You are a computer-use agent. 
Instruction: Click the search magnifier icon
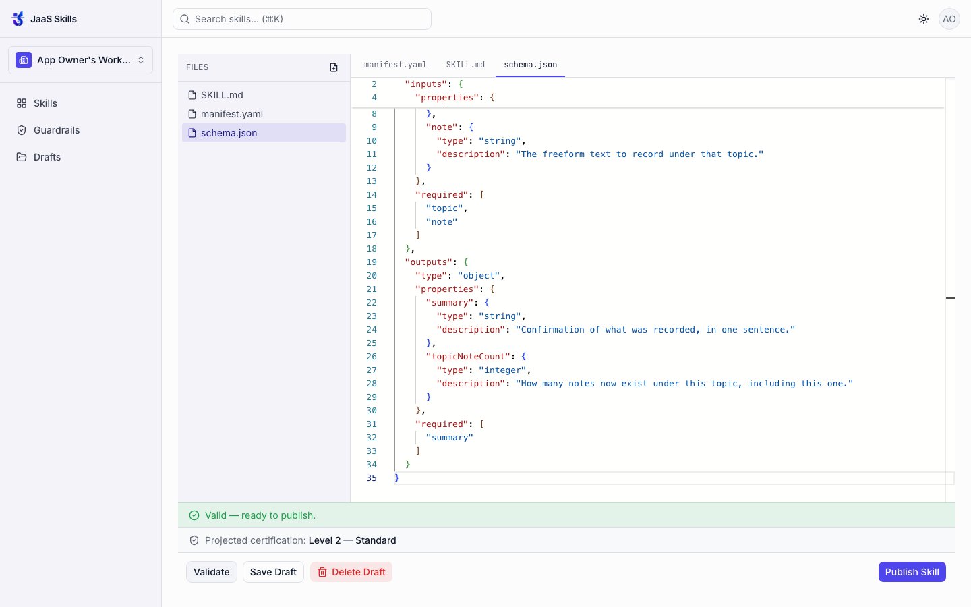tap(185, 19)
